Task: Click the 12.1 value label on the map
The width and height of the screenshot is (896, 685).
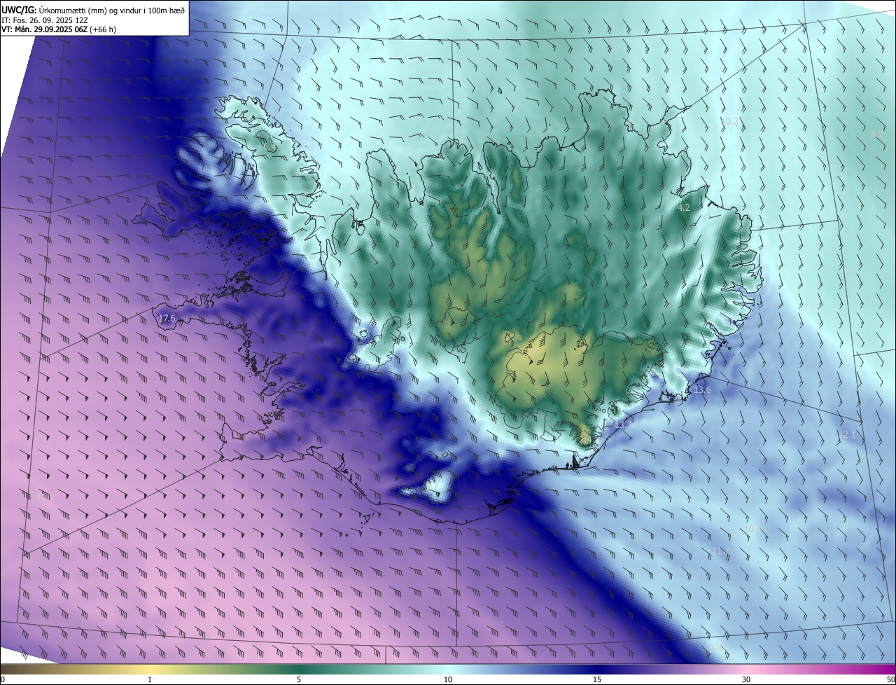Action: pyautogui.click(x=848, y=435)
